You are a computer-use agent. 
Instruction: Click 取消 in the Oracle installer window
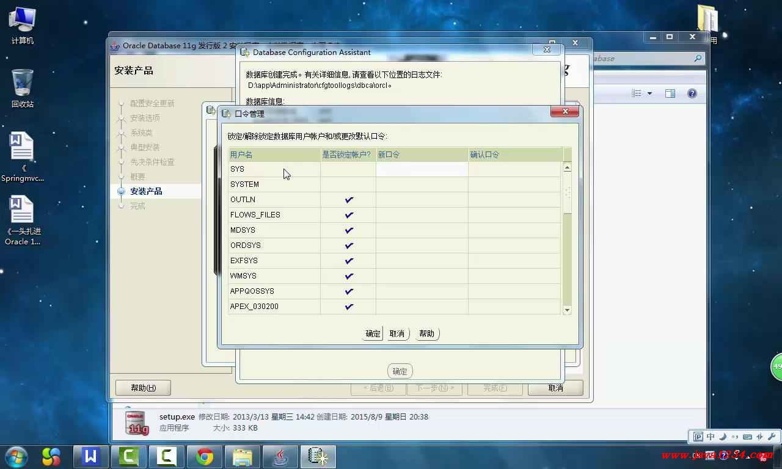555,388
